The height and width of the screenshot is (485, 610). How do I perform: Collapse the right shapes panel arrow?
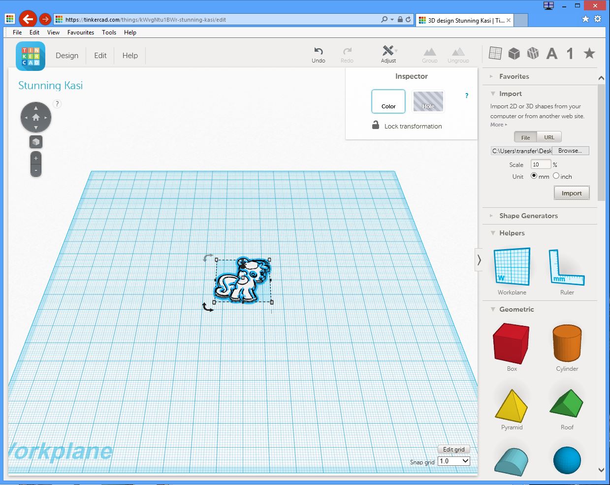(x=479, y=260)
